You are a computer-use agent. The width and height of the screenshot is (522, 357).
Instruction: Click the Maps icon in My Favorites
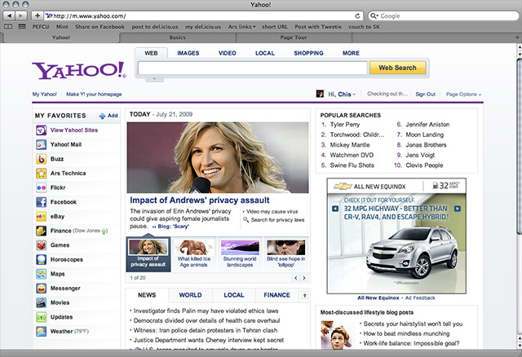click(42, 274)
